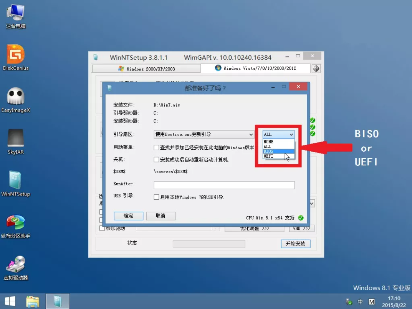Toggle the 添加驱动 checkbox in main window

click(x=102, y=228)
